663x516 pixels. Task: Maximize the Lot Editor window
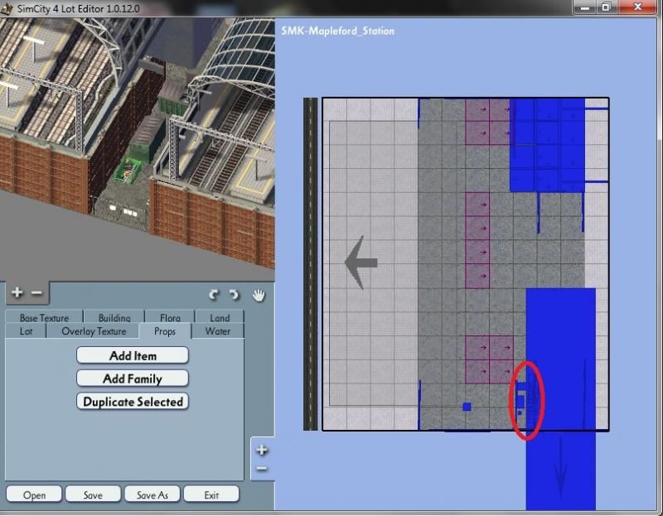pyautogui.click(x=607, y=7)
